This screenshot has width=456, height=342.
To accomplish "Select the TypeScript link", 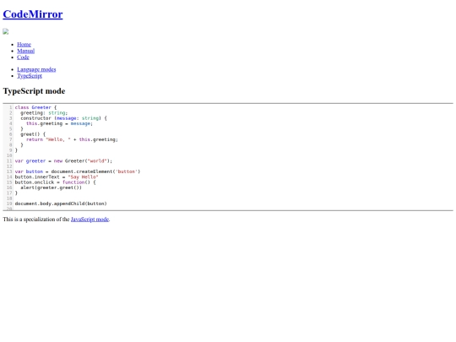I will point(30,76).
